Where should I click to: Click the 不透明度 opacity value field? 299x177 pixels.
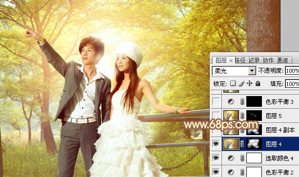click(292, 71)
